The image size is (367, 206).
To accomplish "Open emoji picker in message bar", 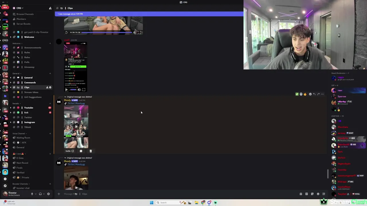I will 318,194.
